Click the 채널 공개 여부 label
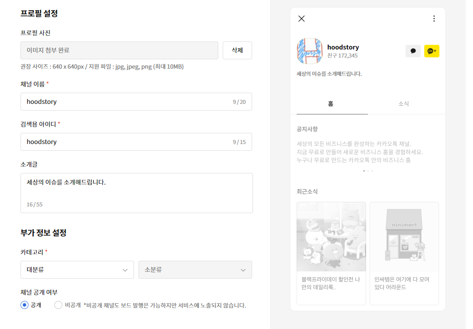 pyautogui.click(x=39, y=292)
